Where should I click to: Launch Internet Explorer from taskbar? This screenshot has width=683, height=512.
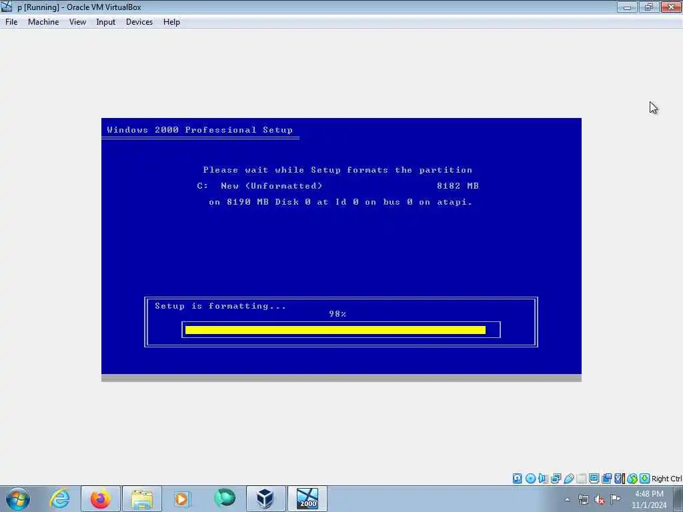(59, 499)
